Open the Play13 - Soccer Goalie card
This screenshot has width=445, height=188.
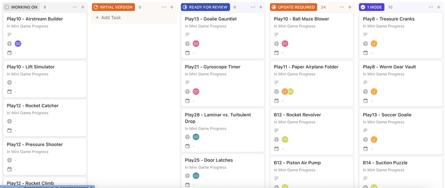(401, 131)
